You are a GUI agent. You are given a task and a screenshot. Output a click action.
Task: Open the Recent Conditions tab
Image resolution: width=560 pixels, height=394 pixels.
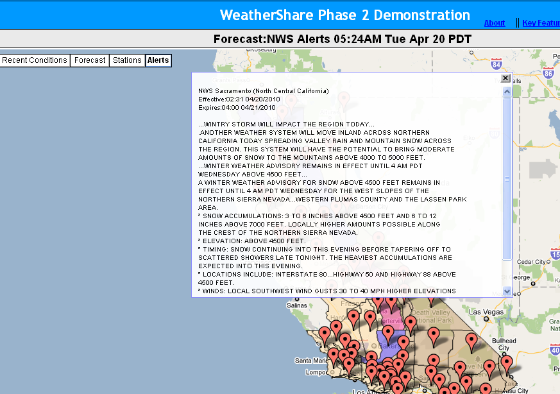[35, 60]
